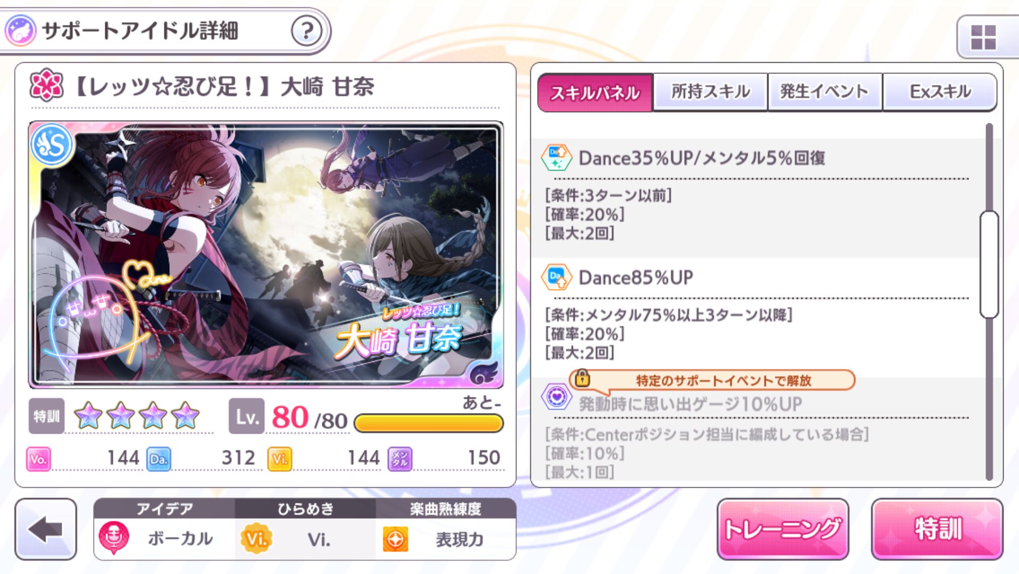
Task: Tap the blue Da. stat icon
Action: pyautogui.click(x=158, y=459)
